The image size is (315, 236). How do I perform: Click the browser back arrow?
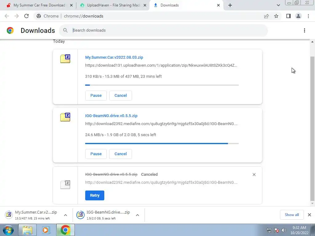[x=7, y=16]
